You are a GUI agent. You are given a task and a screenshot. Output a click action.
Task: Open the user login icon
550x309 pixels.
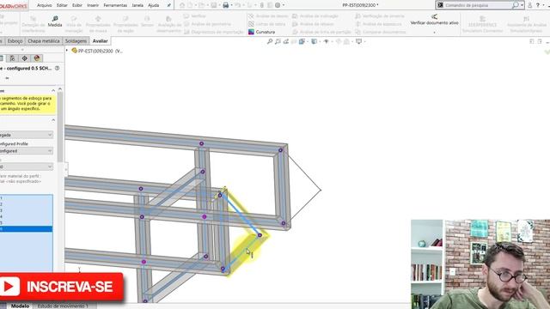click(x=529, y=5)
